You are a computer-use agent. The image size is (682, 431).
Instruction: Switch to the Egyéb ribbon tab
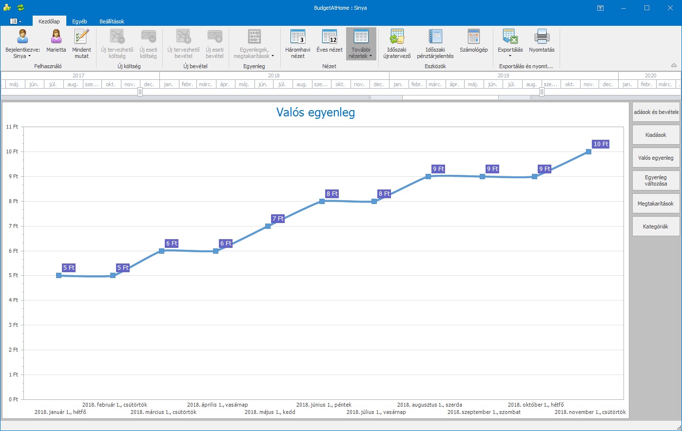pos(79,21)
